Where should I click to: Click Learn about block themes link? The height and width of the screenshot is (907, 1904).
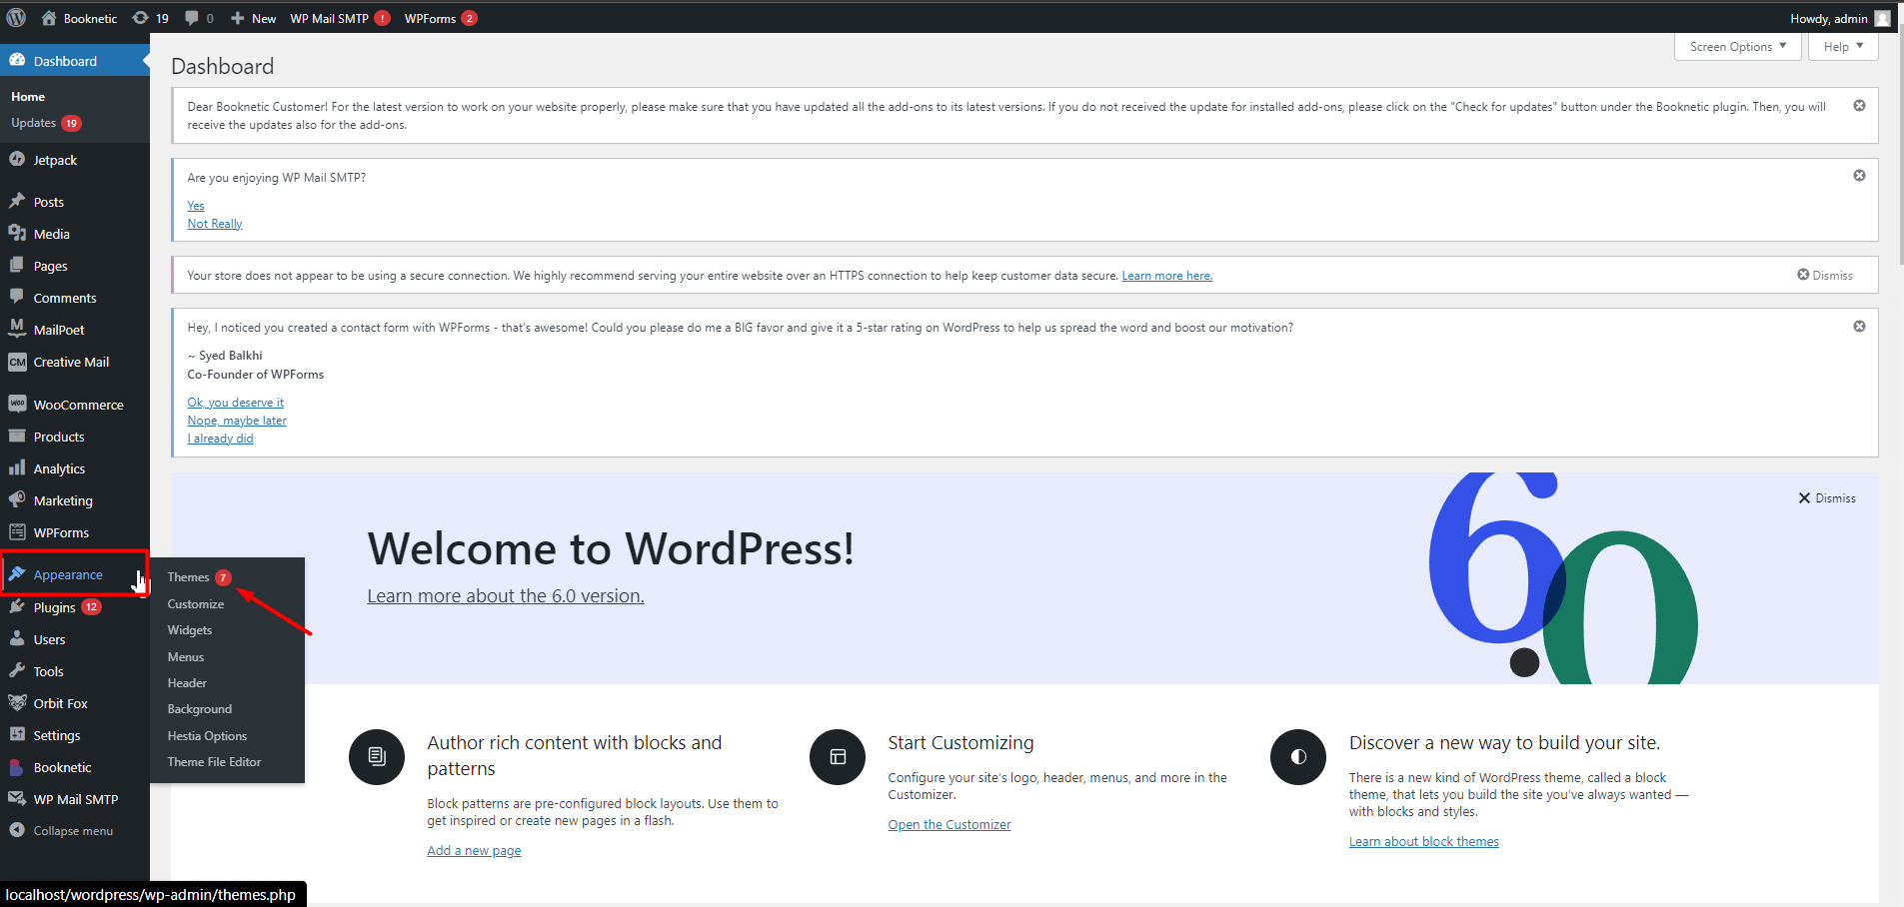point(1424,842)
